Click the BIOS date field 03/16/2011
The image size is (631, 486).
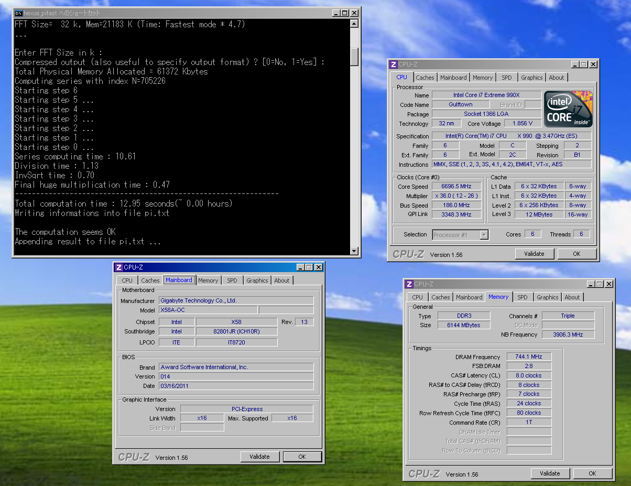(236, 386)
